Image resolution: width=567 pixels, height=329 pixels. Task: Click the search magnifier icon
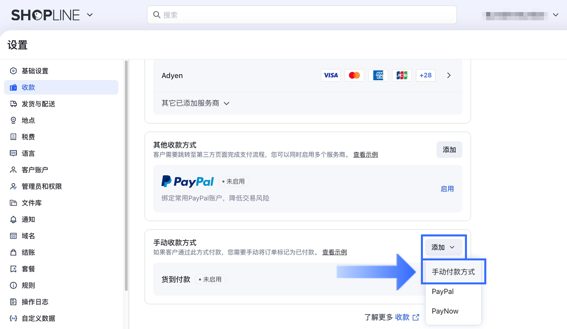coord(156,15)
